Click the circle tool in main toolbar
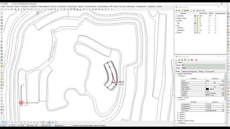The width and height of the screenshot is (230, 129). [28, 9]
